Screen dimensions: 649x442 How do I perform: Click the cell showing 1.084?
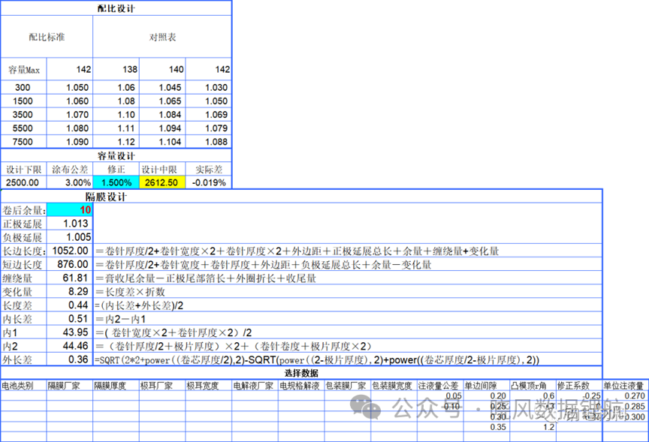(x=163, y=115)
